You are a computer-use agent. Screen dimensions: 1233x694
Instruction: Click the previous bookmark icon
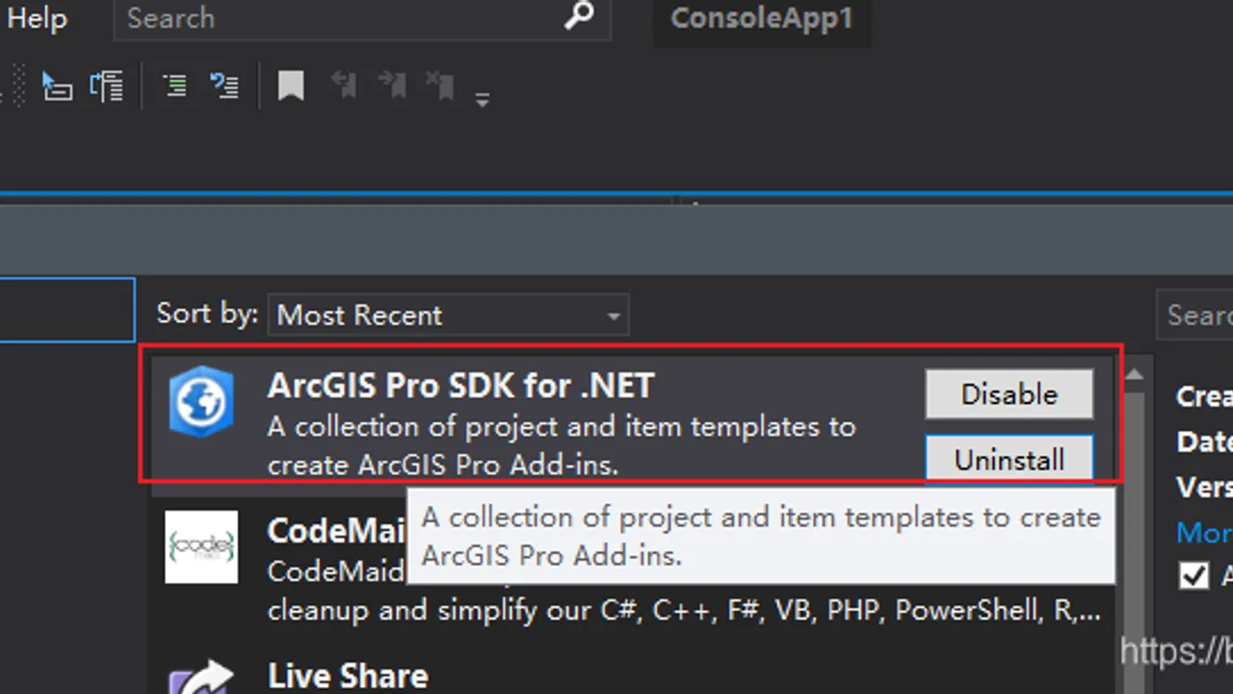pyautogui.click(x=343, y=85)
